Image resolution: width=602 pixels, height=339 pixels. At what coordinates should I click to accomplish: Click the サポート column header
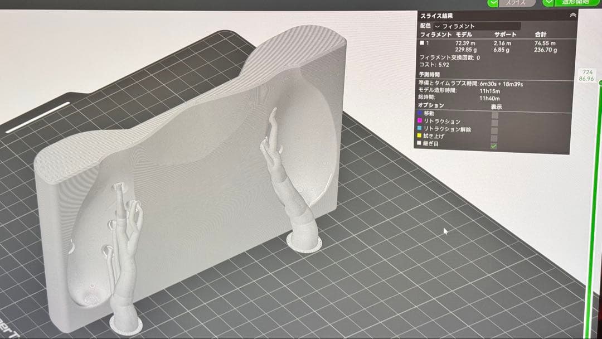505,35
